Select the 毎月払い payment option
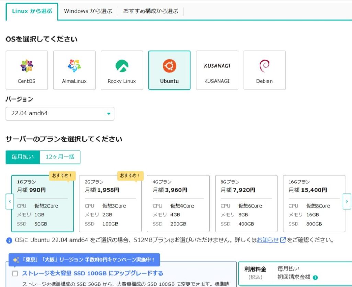 [x=23, y=157]
